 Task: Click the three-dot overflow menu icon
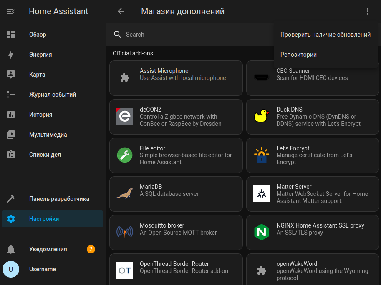click(367, 11)
